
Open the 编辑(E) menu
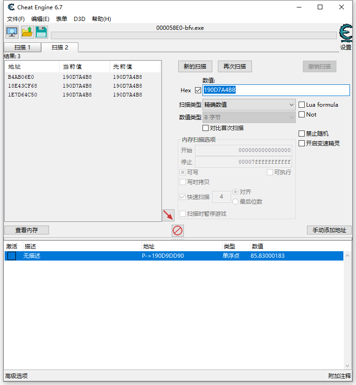point(40,19)
